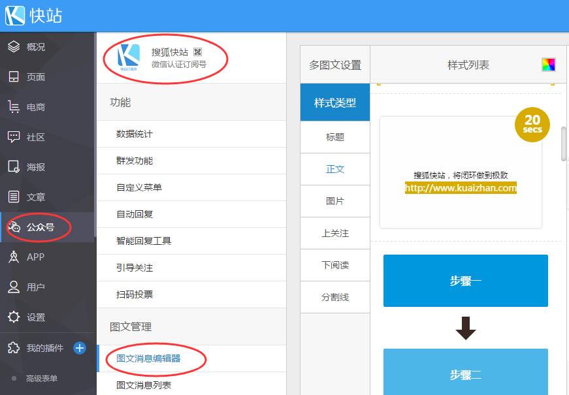Select the 标题 title tab

[334, 136]
